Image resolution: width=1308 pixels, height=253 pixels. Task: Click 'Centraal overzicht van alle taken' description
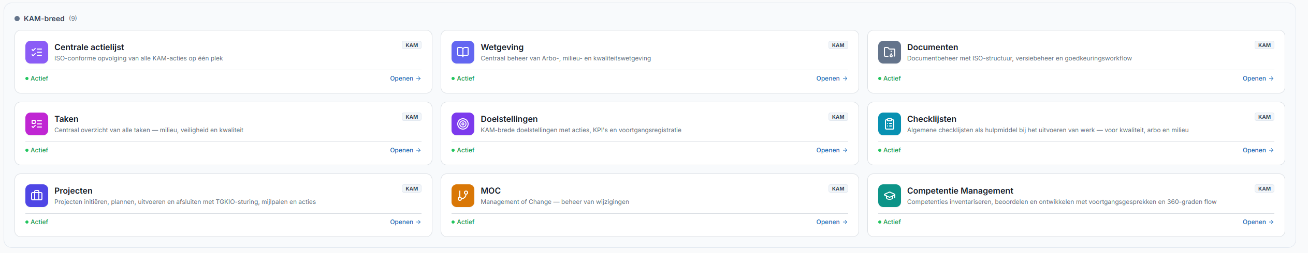(x=149, y=130)
